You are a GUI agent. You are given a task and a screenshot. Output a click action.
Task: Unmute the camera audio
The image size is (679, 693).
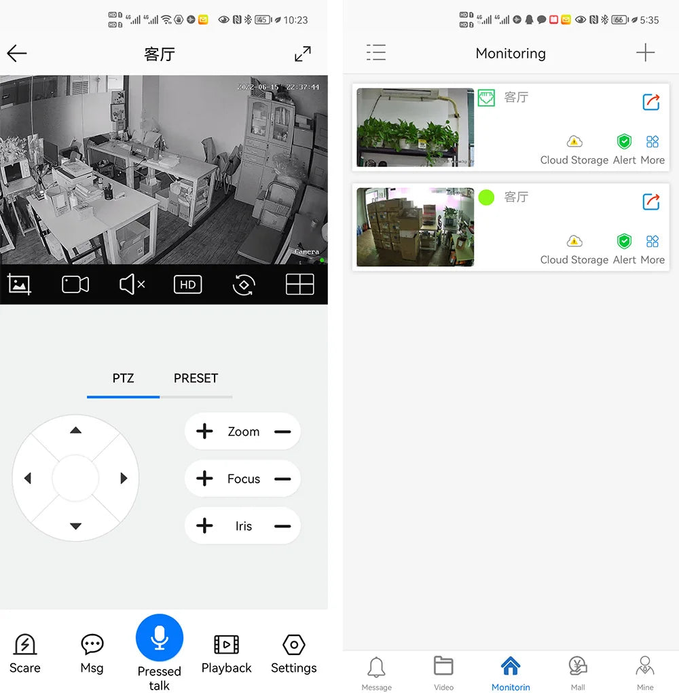pyautogui.click(x=131, y=284)
